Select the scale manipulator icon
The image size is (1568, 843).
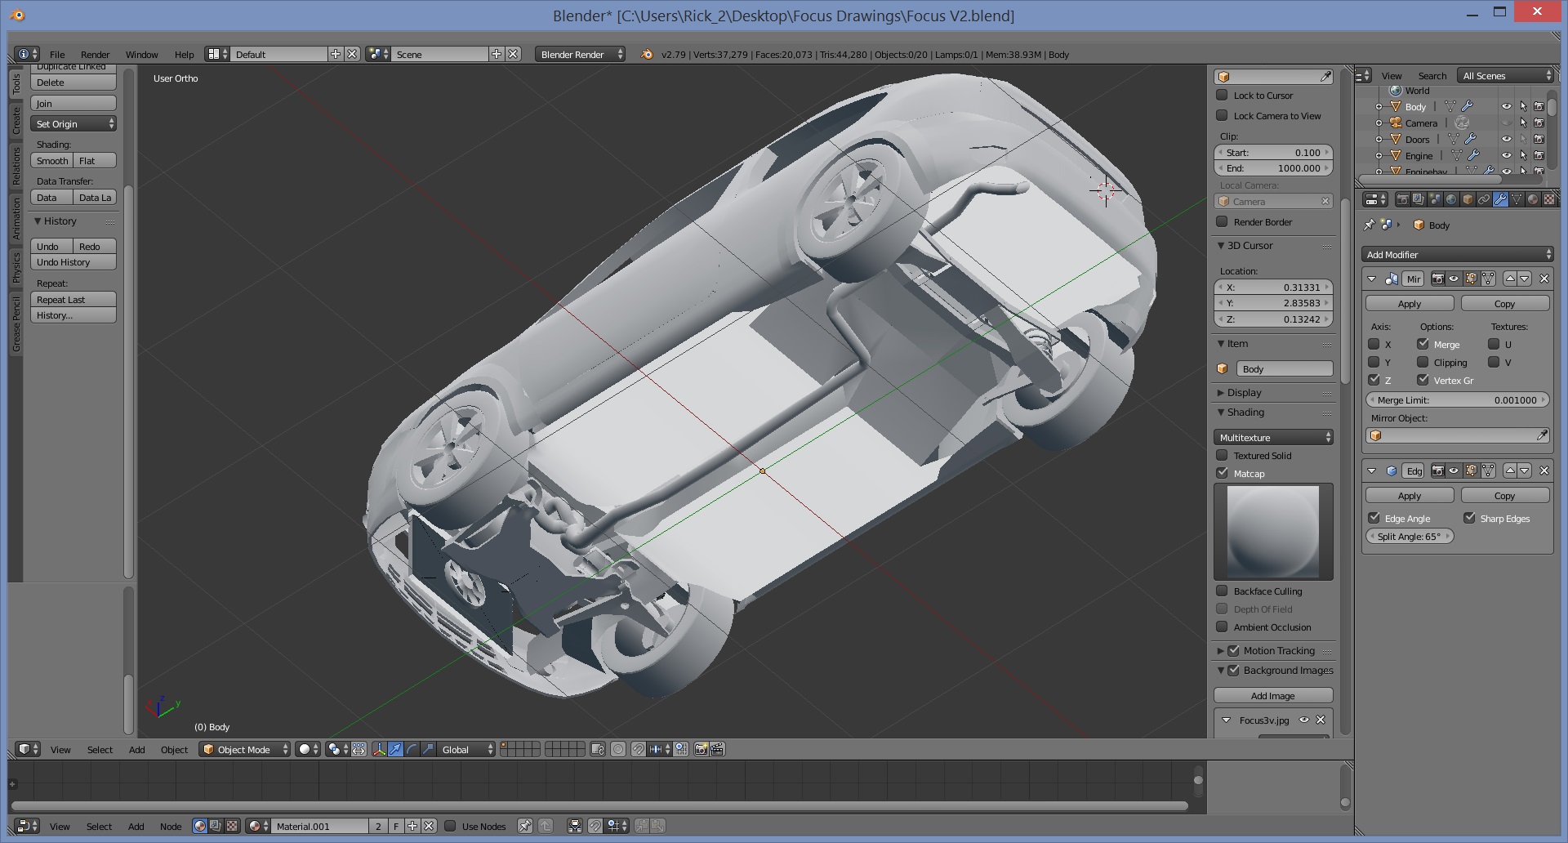point(428,749)
